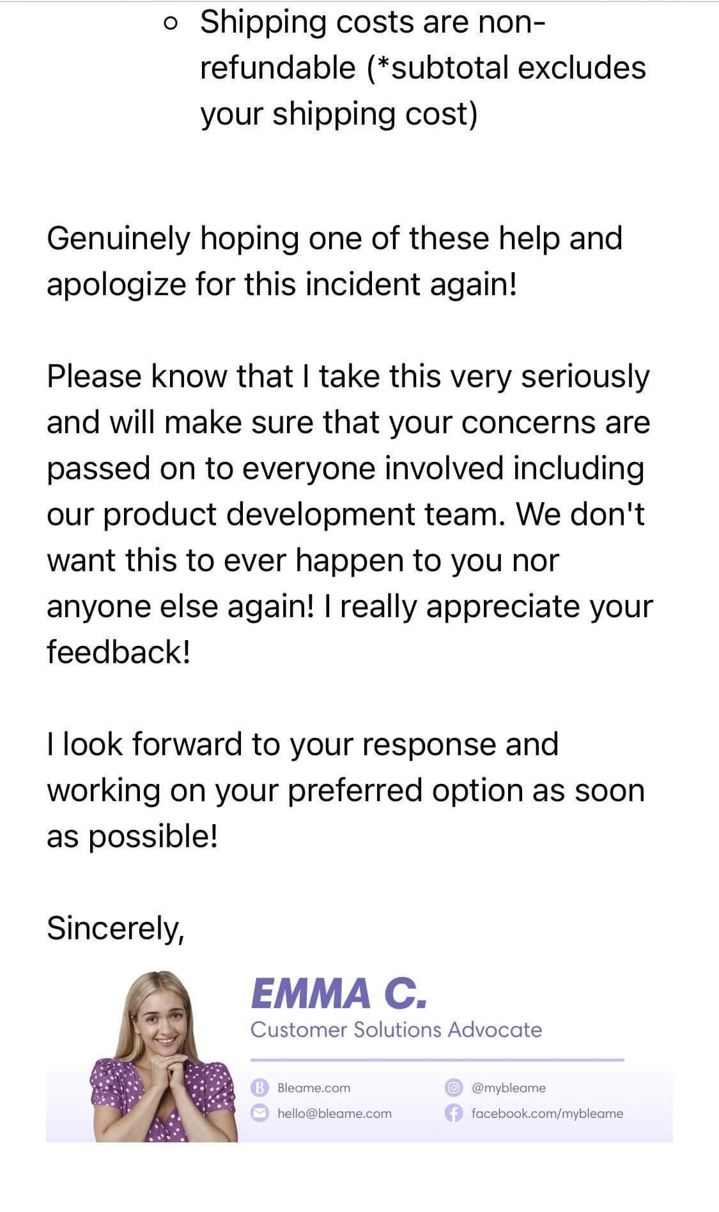This screenshot has width=719, height=1212.
Task: Click the purple divider line in signature
Action: click(x=437, y=1060)
